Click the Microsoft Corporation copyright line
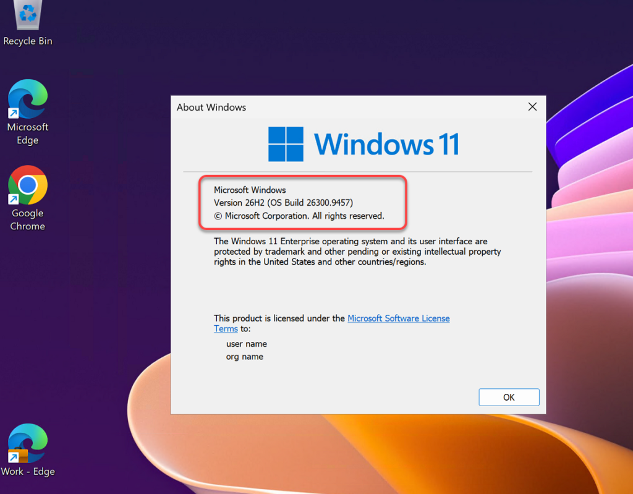 pyautogui.click(x=299, y=216)
